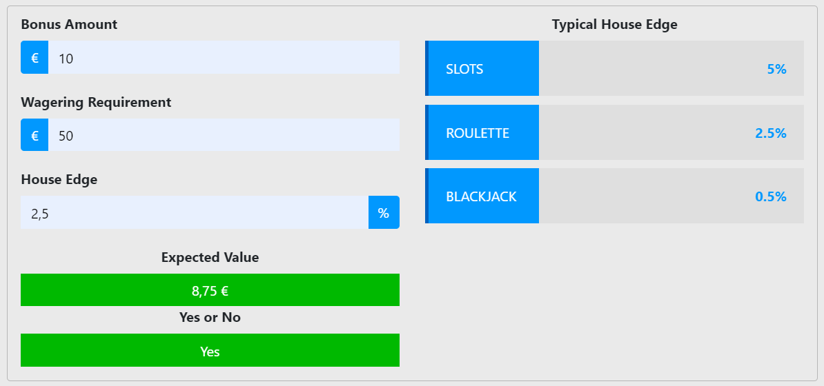Click the Typical House Edge heading
The image size is (824, 386).
[614, 24]
